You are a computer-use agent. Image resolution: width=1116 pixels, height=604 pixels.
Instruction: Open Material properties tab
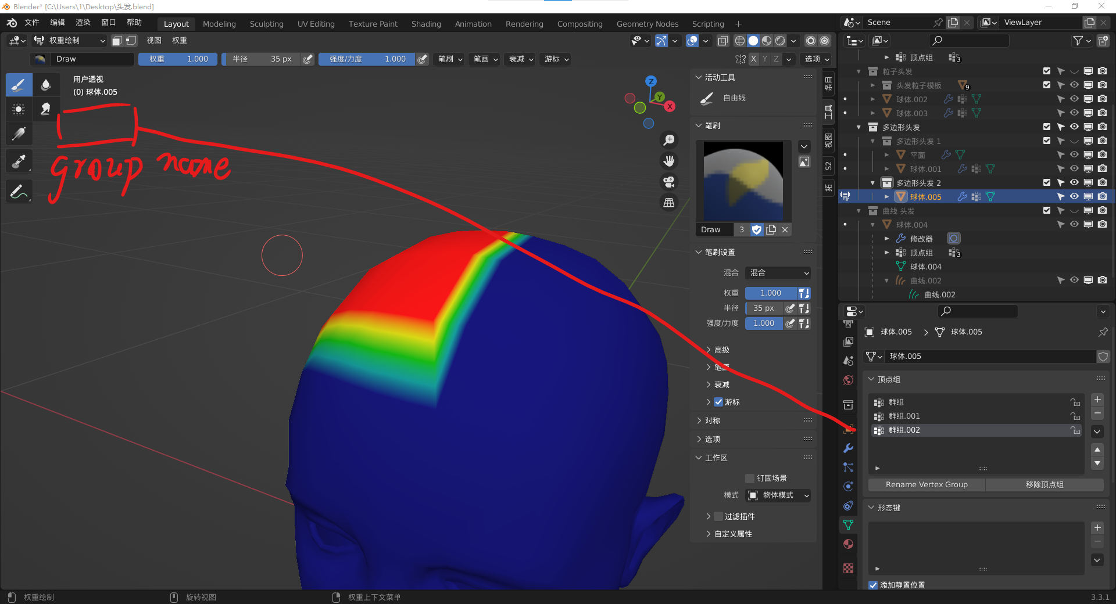coord(849,544)
